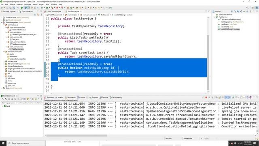The width and height of the screenshot is (259, 146).
Task: Toggle Link with Editor in Package Explorer
Action: (x=38, y=15)
